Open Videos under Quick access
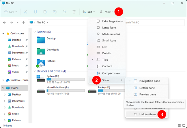 16,72
